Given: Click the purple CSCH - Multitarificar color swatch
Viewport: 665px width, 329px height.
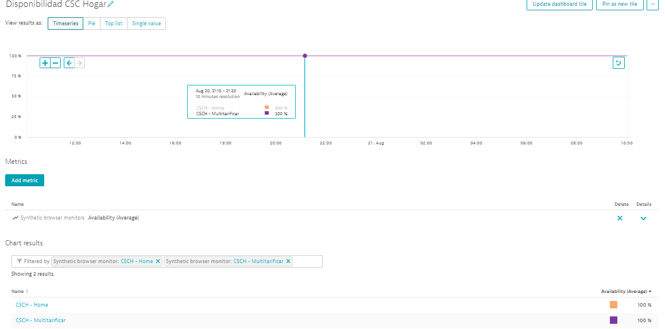Looking at the screenshot, I should click(x=613, y=320).
